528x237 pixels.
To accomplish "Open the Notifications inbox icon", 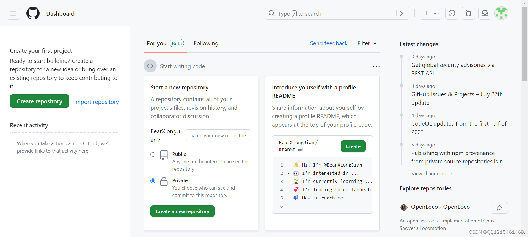I will point(485,13).
